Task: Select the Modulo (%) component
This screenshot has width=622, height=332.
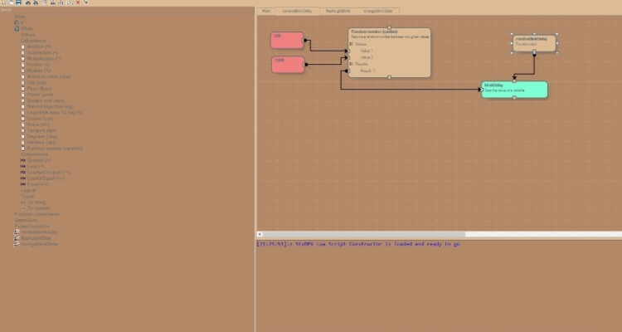Action: tap(39, 71)
